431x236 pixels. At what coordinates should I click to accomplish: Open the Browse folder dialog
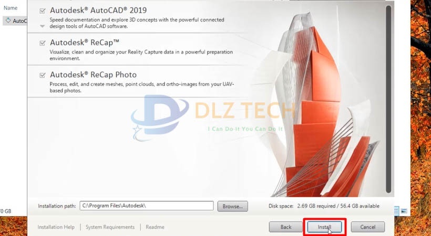pos(232,206)
